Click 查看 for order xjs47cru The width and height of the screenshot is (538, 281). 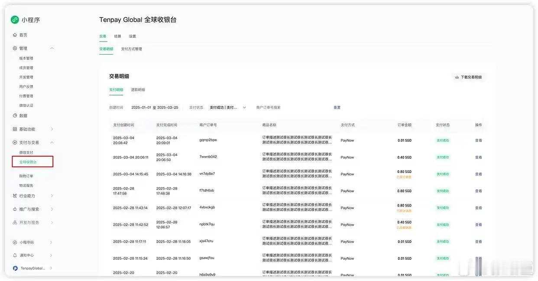click(x=479, y=242)
